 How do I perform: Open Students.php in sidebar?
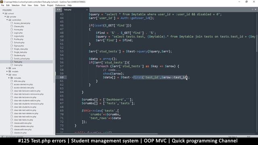click(x=19, y=56)
